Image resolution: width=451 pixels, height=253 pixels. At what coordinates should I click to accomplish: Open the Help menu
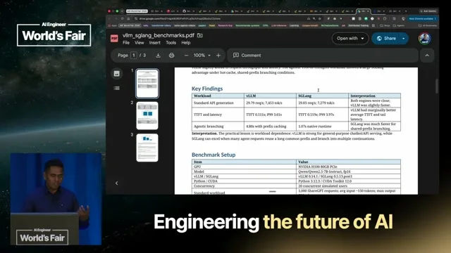pos(186,43)
